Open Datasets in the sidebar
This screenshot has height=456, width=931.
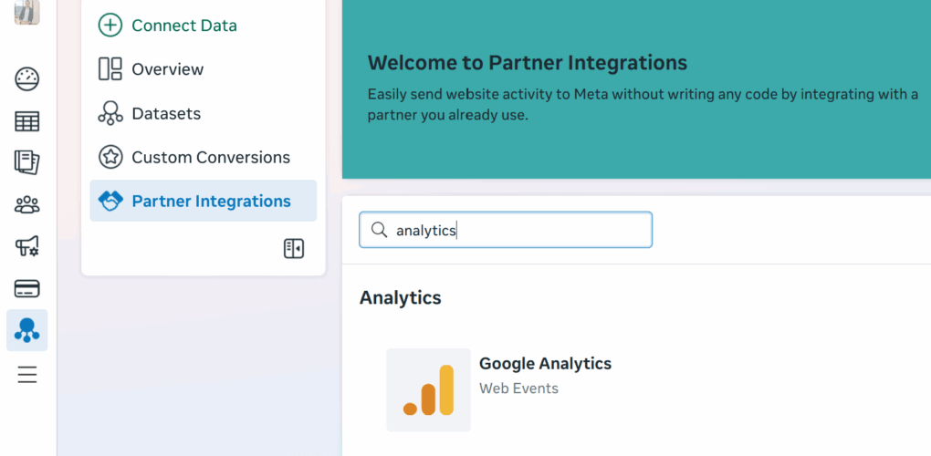(x=165, y=113)
